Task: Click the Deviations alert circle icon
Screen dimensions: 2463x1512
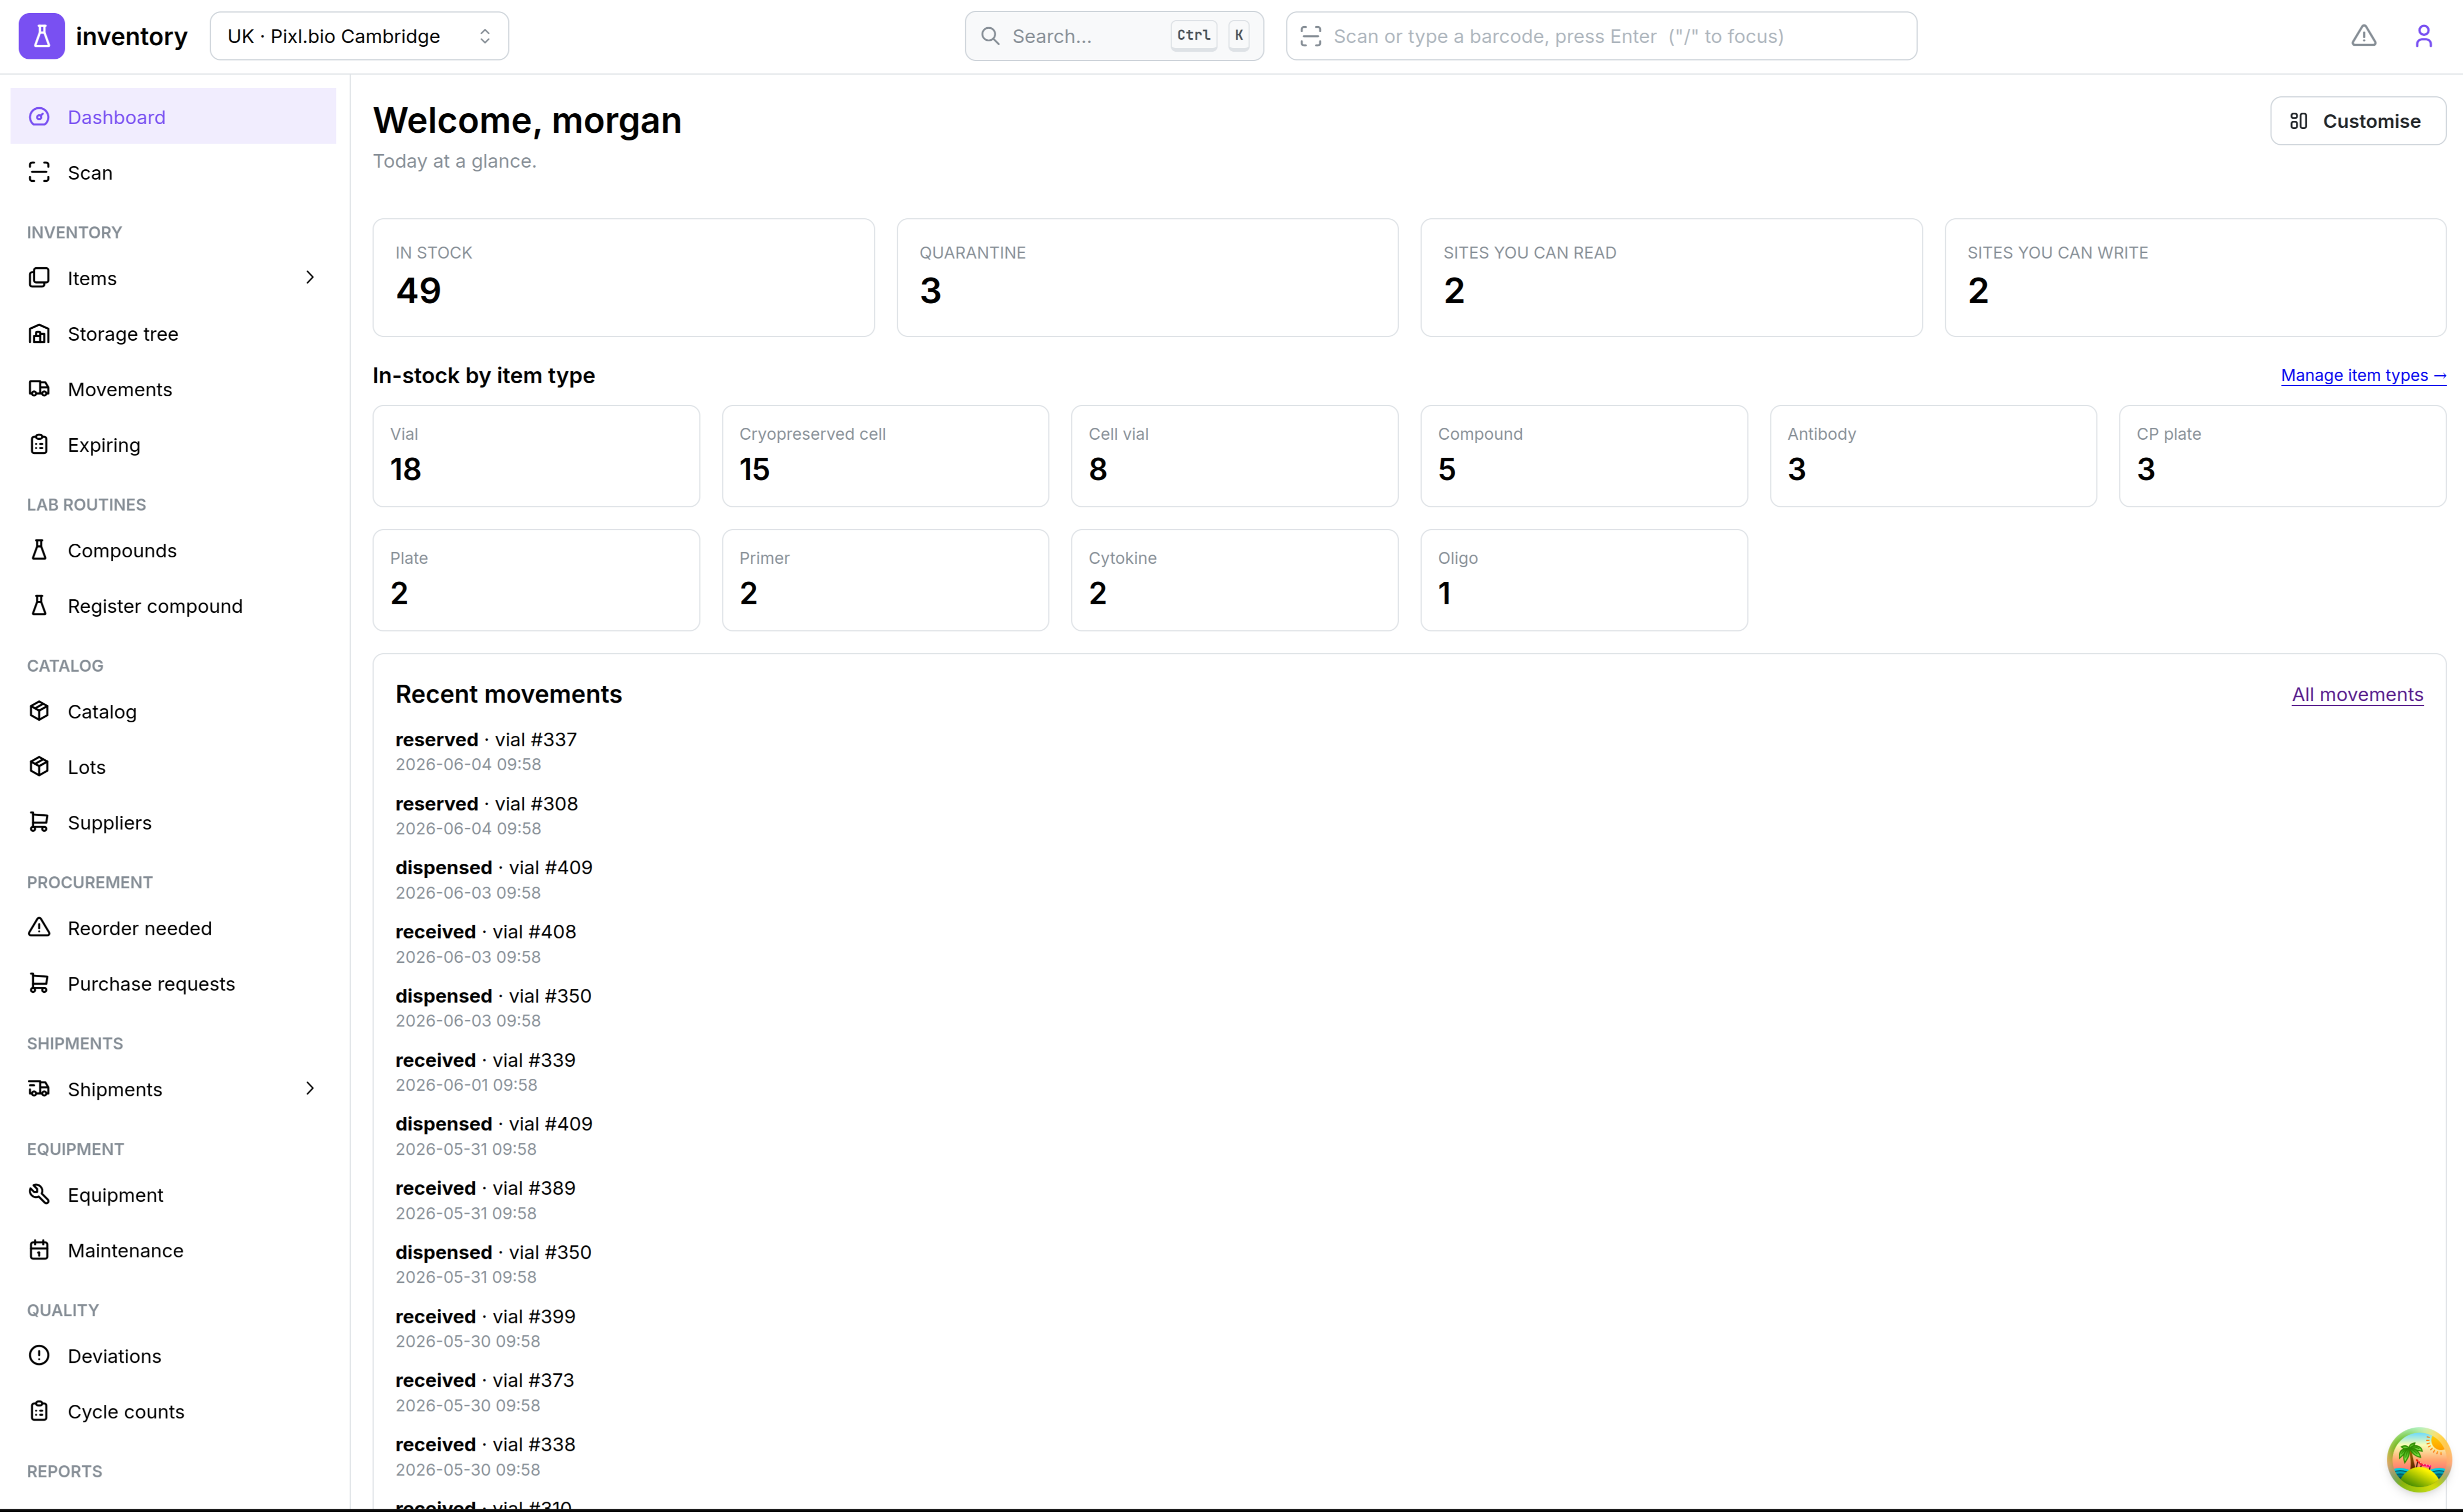Action: (x=39, y=1356)
